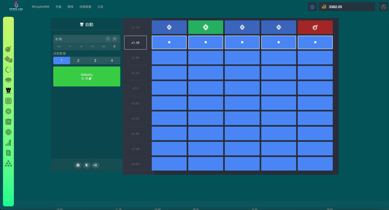Open the dice game in sidebar
389x210 pixels.
click(x=9, y=59)
